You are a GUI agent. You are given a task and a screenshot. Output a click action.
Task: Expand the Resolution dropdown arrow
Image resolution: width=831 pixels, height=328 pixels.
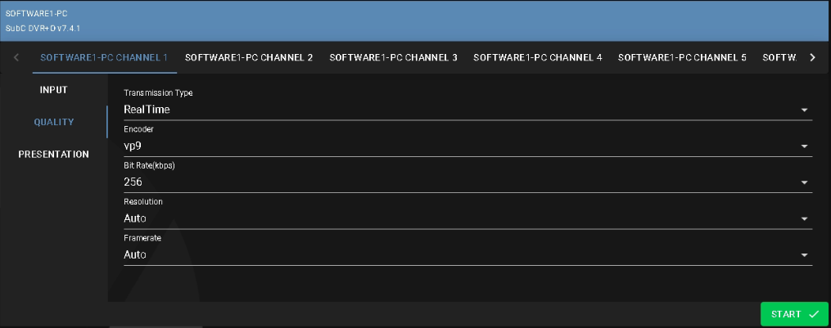point(804,219)
